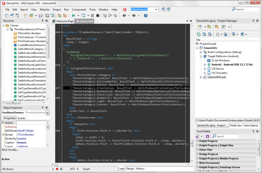This screenshot has width=262, height=173.
Task: Click Project Manager Collapse All icon
Action: tap(210, 34)
